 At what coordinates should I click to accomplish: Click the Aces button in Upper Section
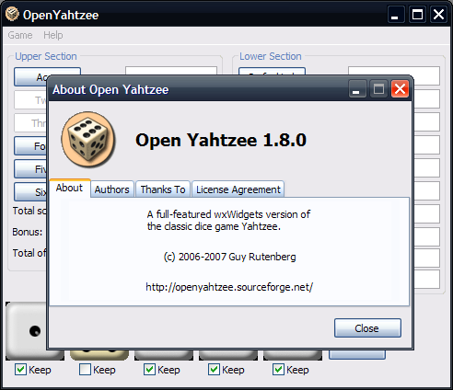(x=31, y=76)
